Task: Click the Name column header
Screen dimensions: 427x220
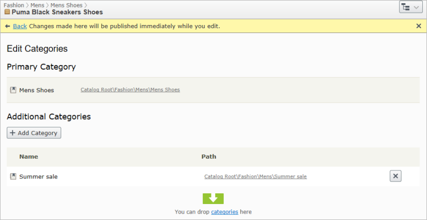Action: click(28, 157)
